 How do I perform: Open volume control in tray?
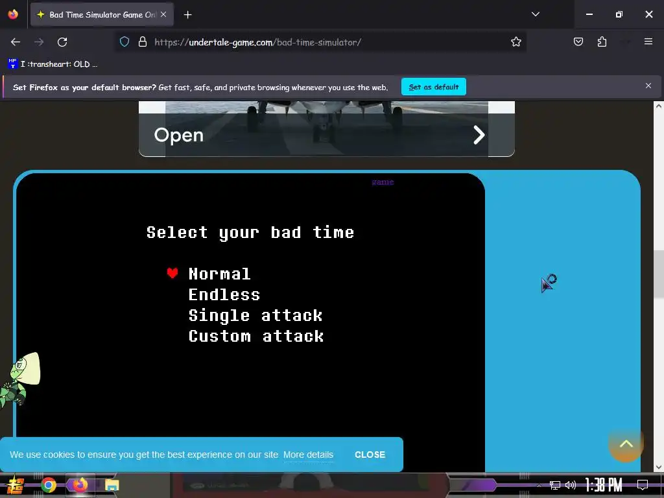(x=571, y=485)
